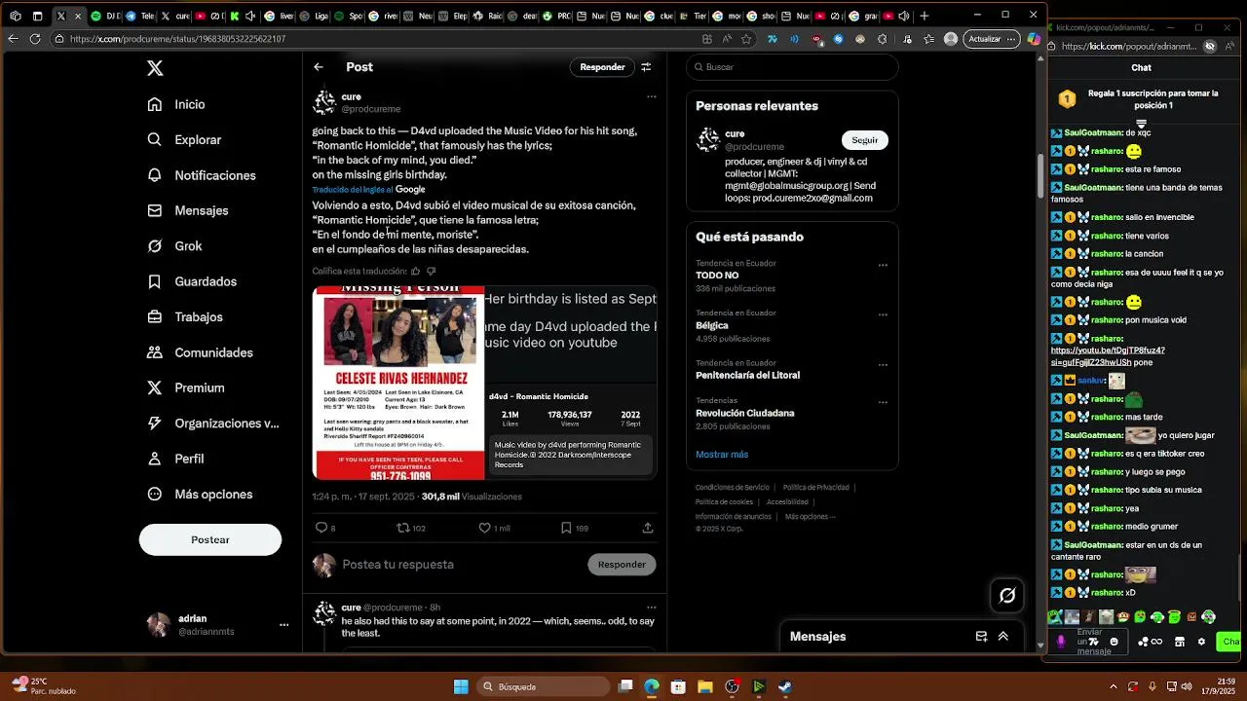The width and height of the screenshot is (1247, 701).
Task: Go back with the Post arrow
Action: click(x=319, y=67)
